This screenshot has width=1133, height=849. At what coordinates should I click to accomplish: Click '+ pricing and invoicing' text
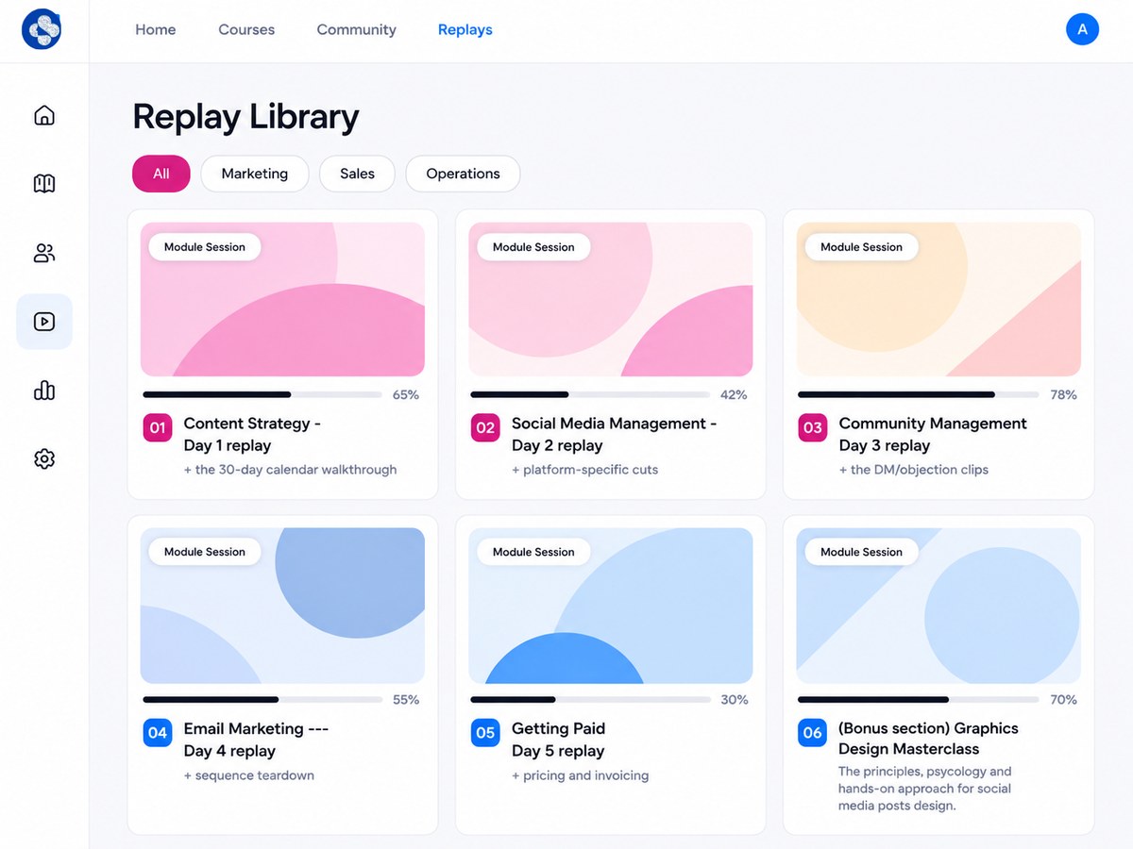(581, 775)
